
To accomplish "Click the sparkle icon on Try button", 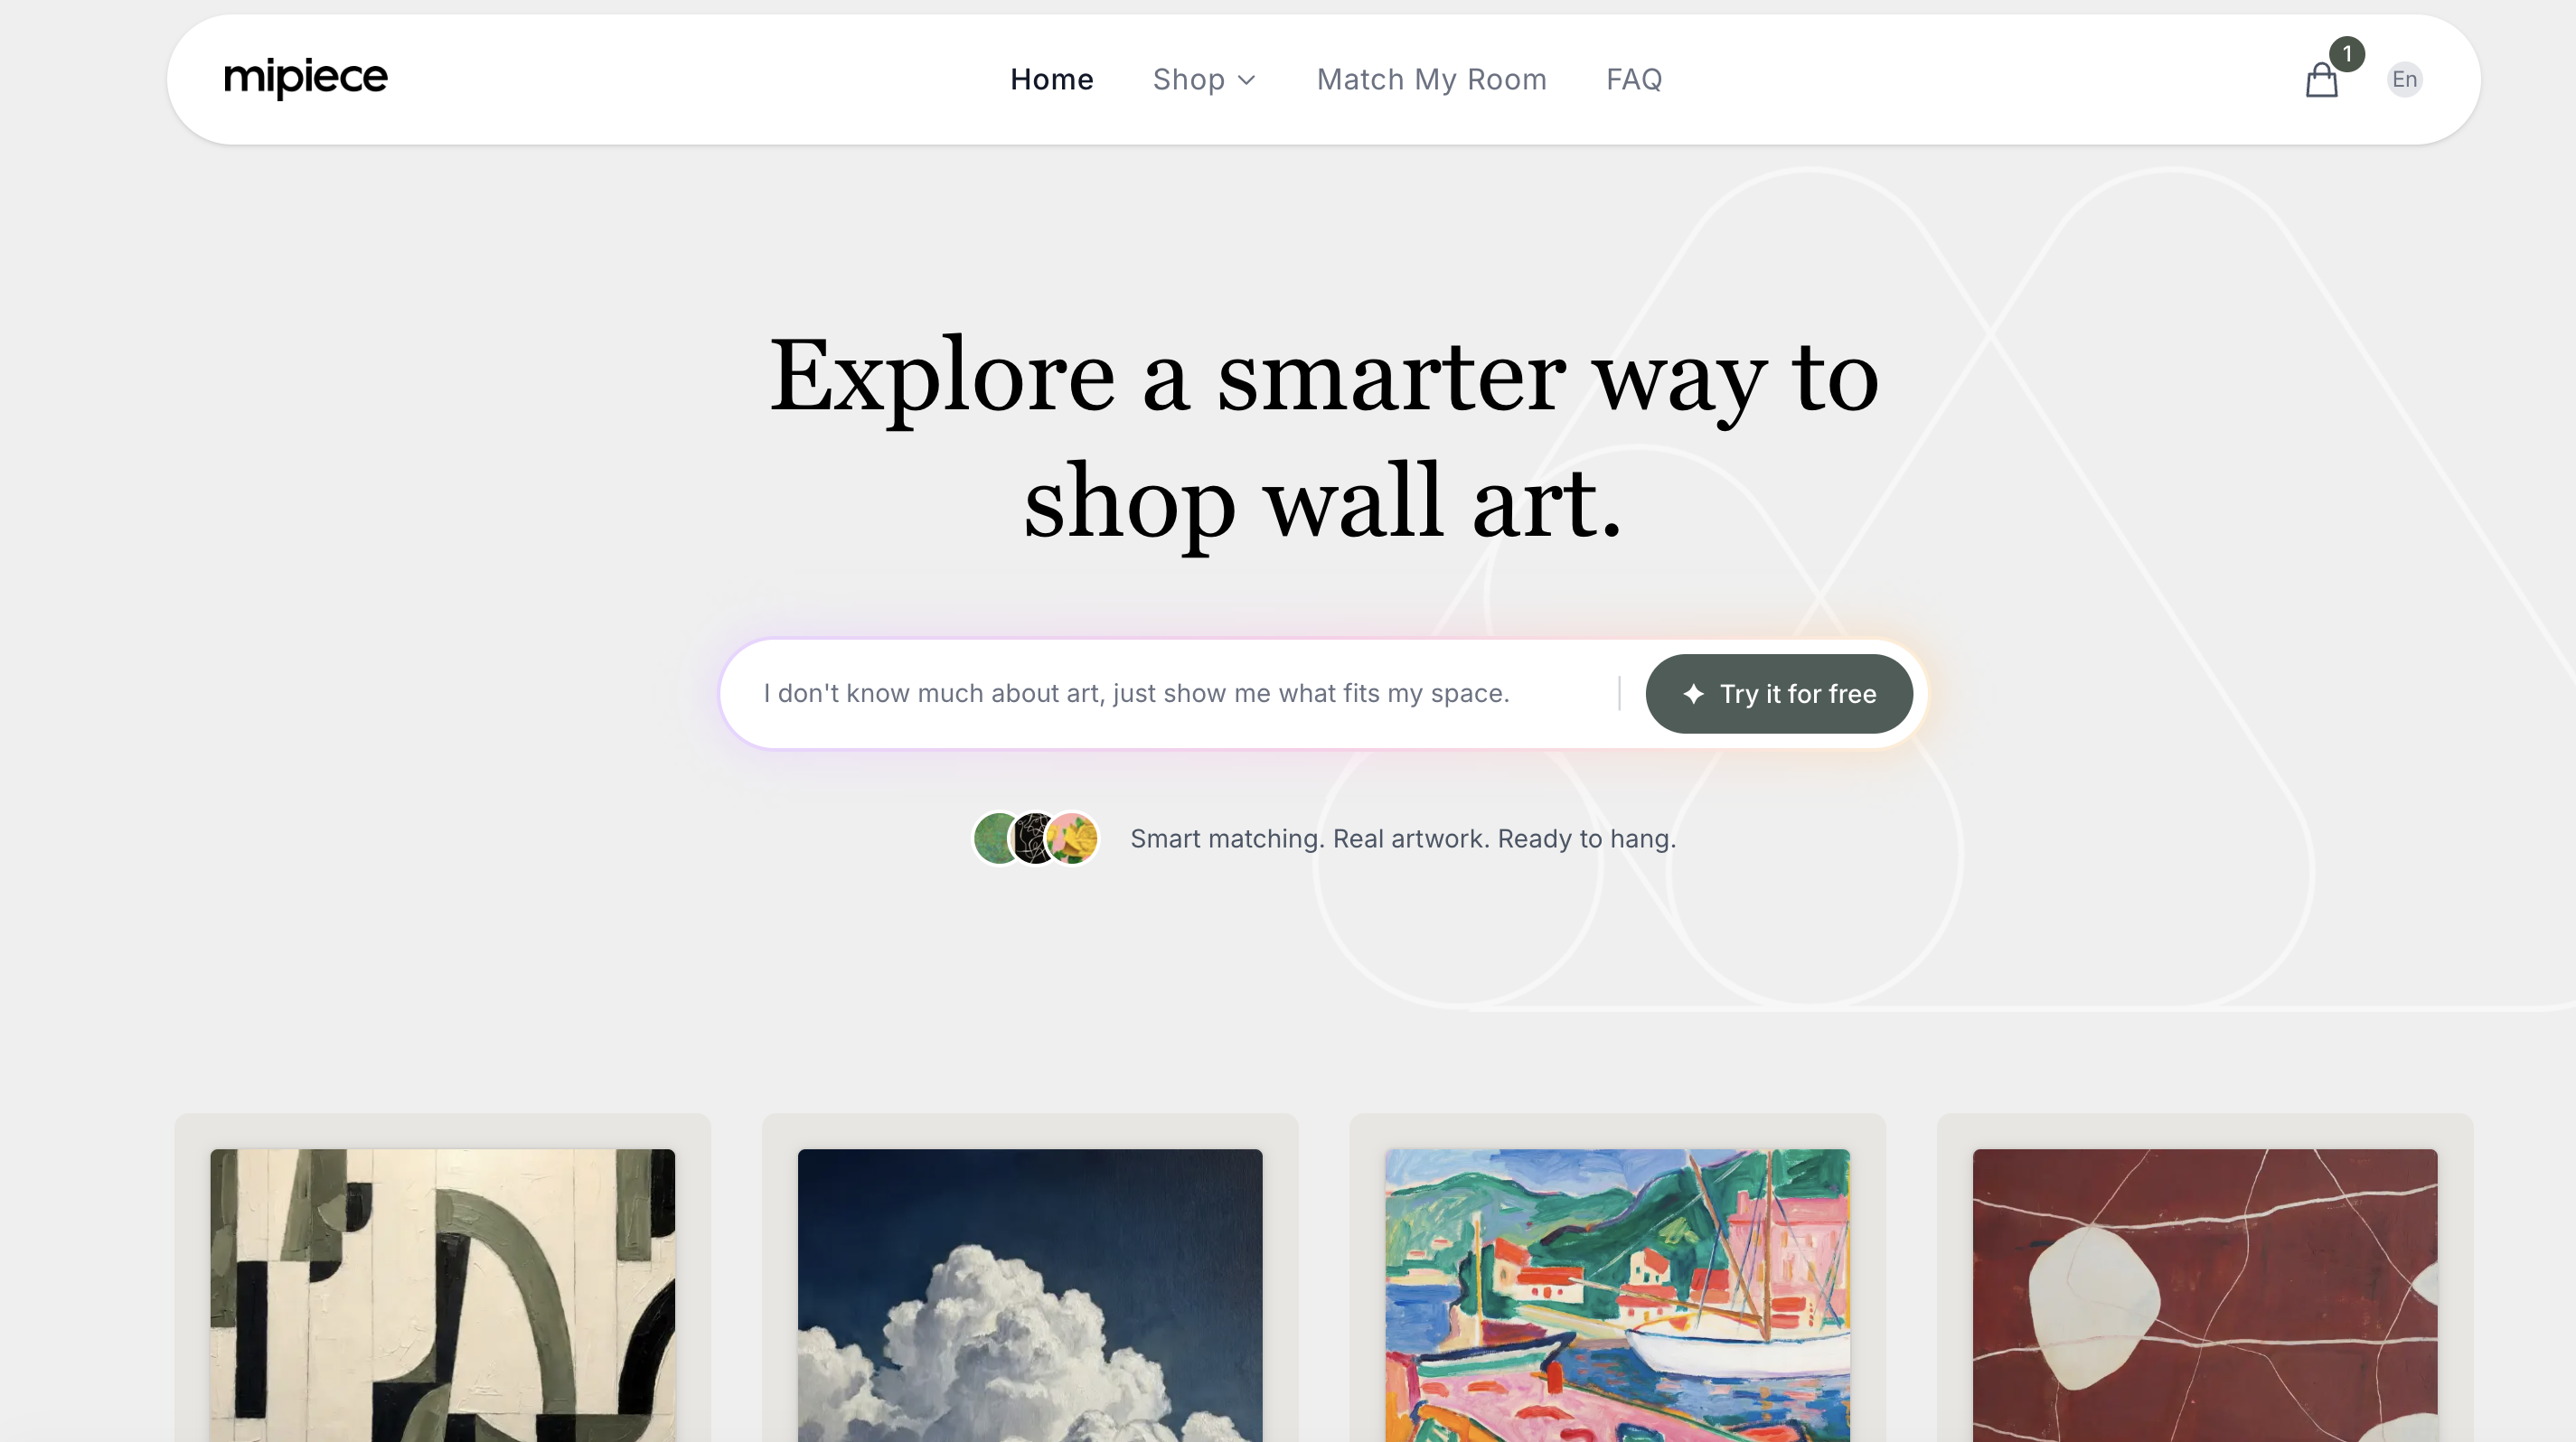I will pos(1693,694).
